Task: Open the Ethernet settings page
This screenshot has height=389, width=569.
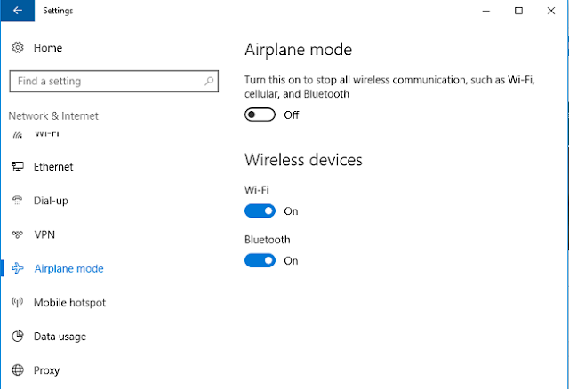Action: coord(53,167)
